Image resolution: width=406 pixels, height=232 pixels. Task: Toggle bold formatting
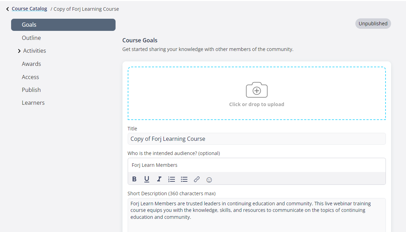coord(134,179)
